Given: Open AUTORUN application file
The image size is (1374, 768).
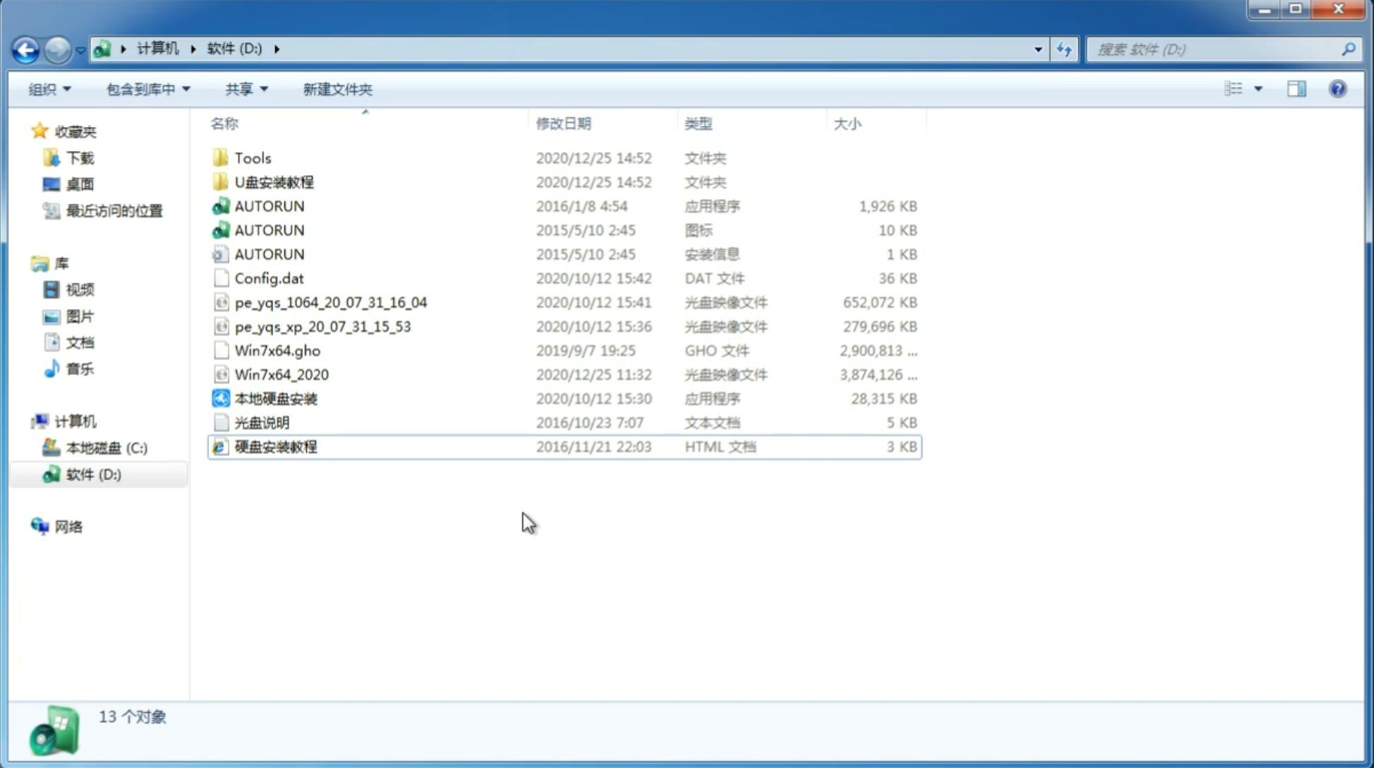Looking at the screenshot, I should (270, 205).
